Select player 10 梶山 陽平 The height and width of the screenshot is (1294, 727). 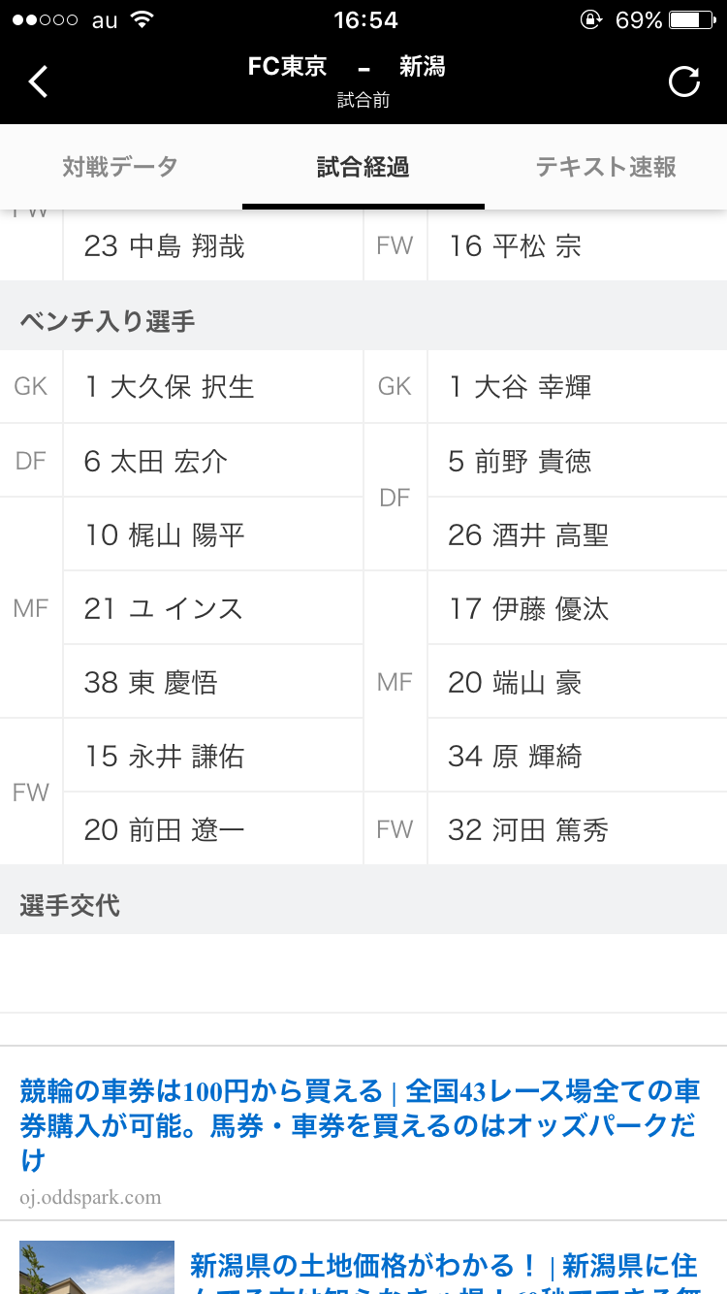tap(165, 534)
